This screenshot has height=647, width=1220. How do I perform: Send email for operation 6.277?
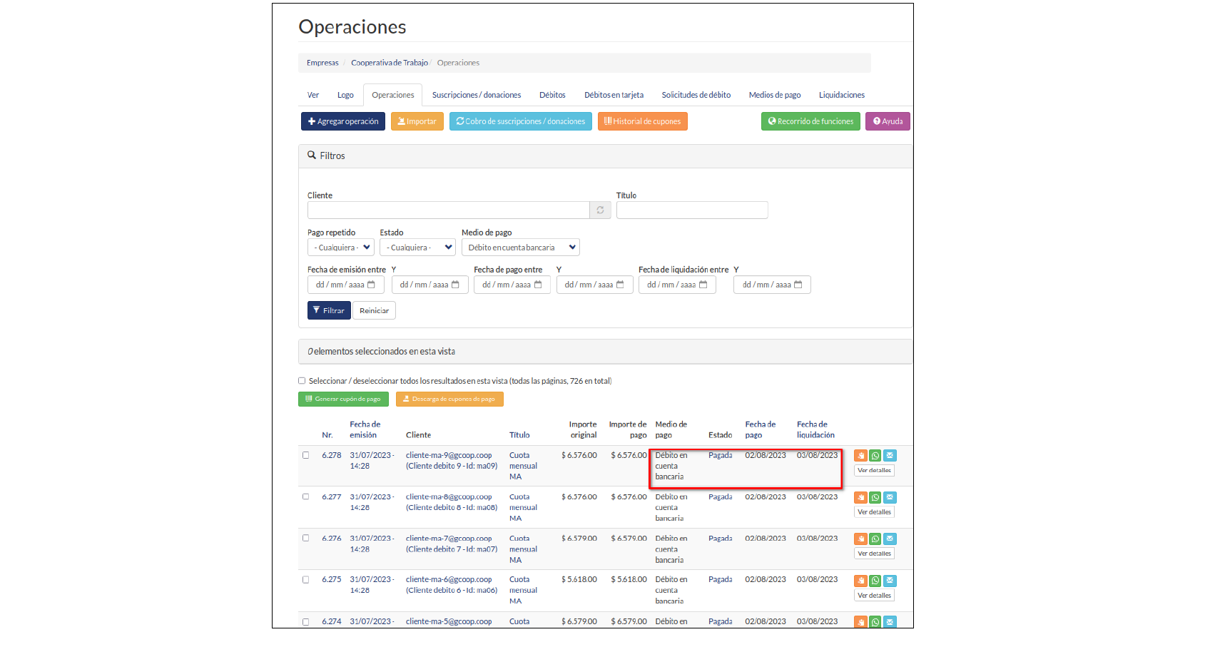coord(890,497)
